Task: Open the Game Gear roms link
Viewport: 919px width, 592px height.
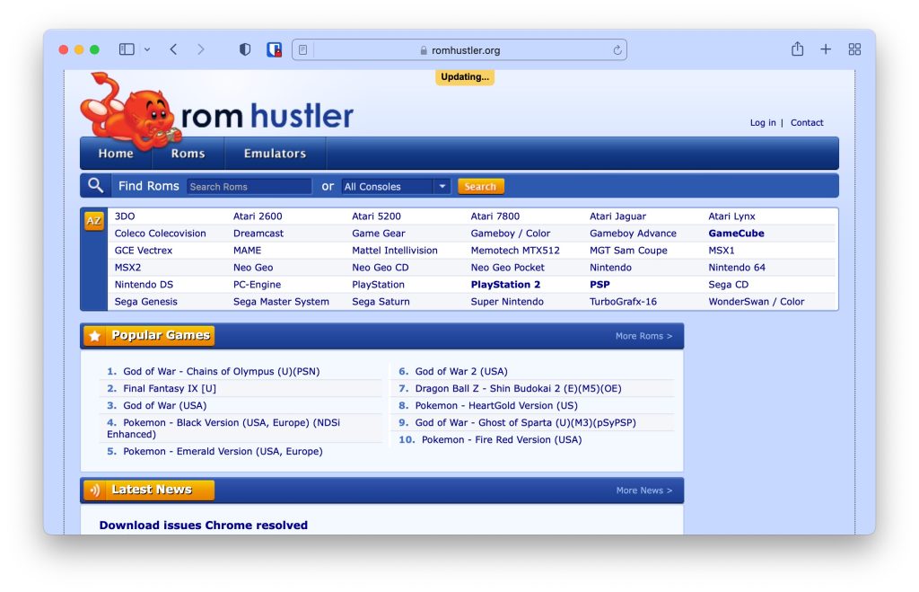Action: pos(379,233)
